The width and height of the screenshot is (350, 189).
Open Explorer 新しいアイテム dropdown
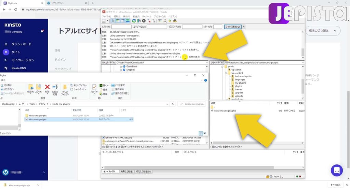pyautogui.click(x=79, y=85)
